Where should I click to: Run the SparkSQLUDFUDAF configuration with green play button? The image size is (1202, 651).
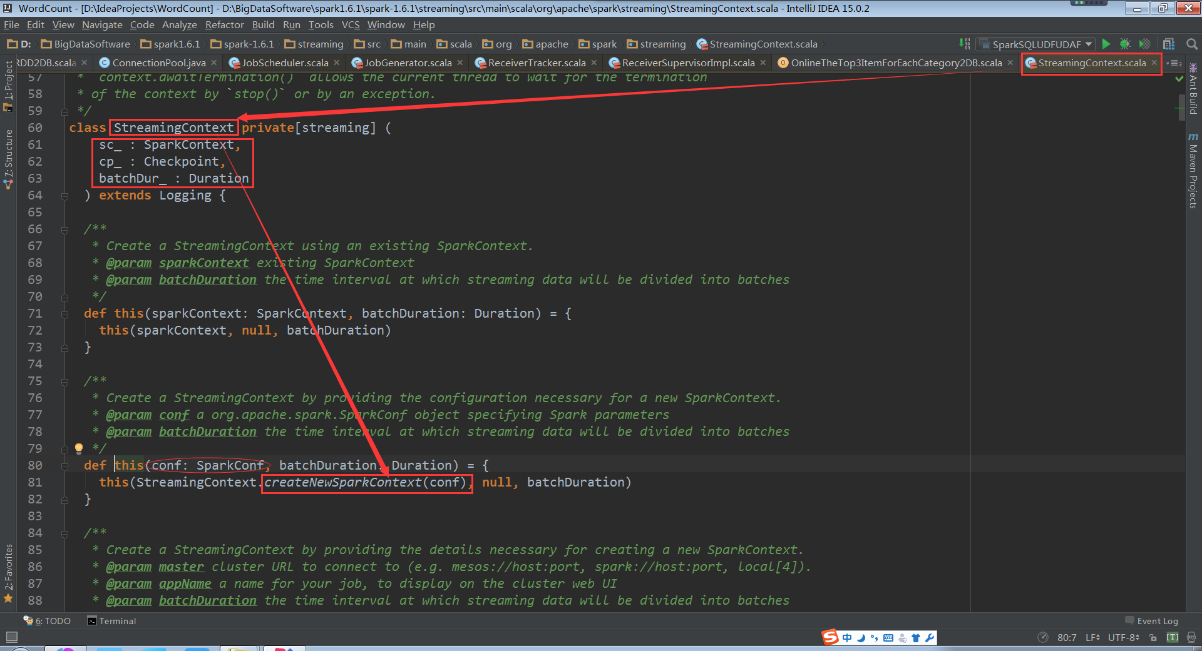click(1106, 44)
